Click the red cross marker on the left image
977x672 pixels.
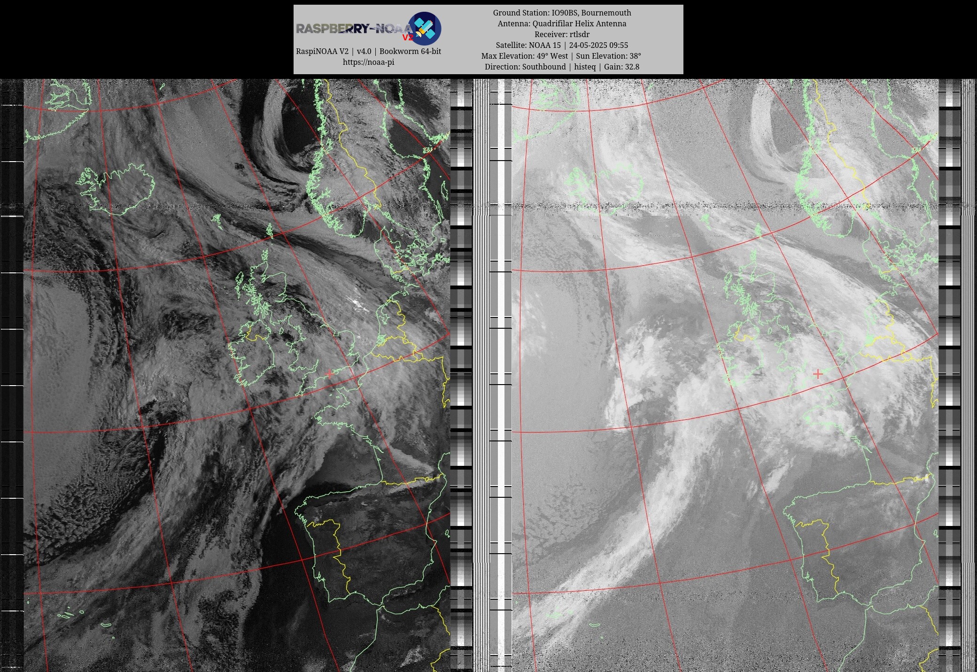click(x=329, y=374)
